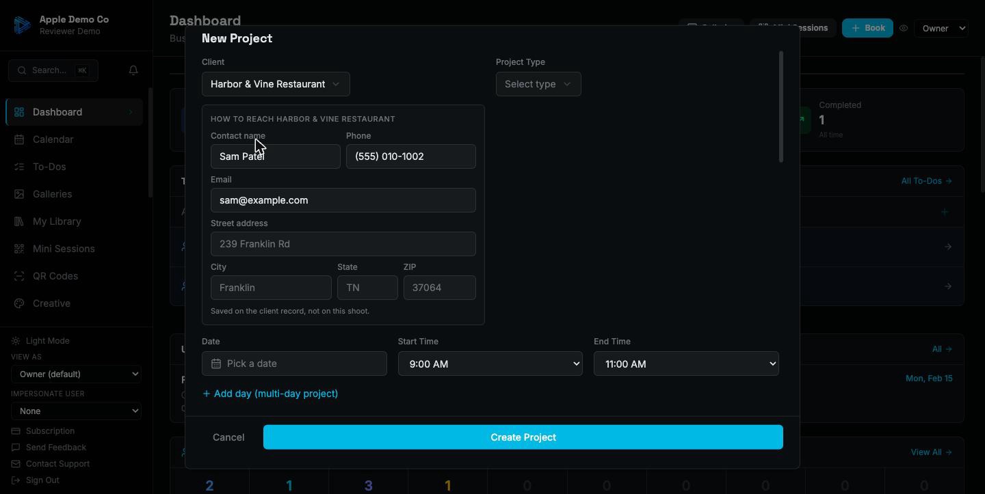
Task: Click the plus icon in To-Dos panel
Action: (x=945, y=212)
